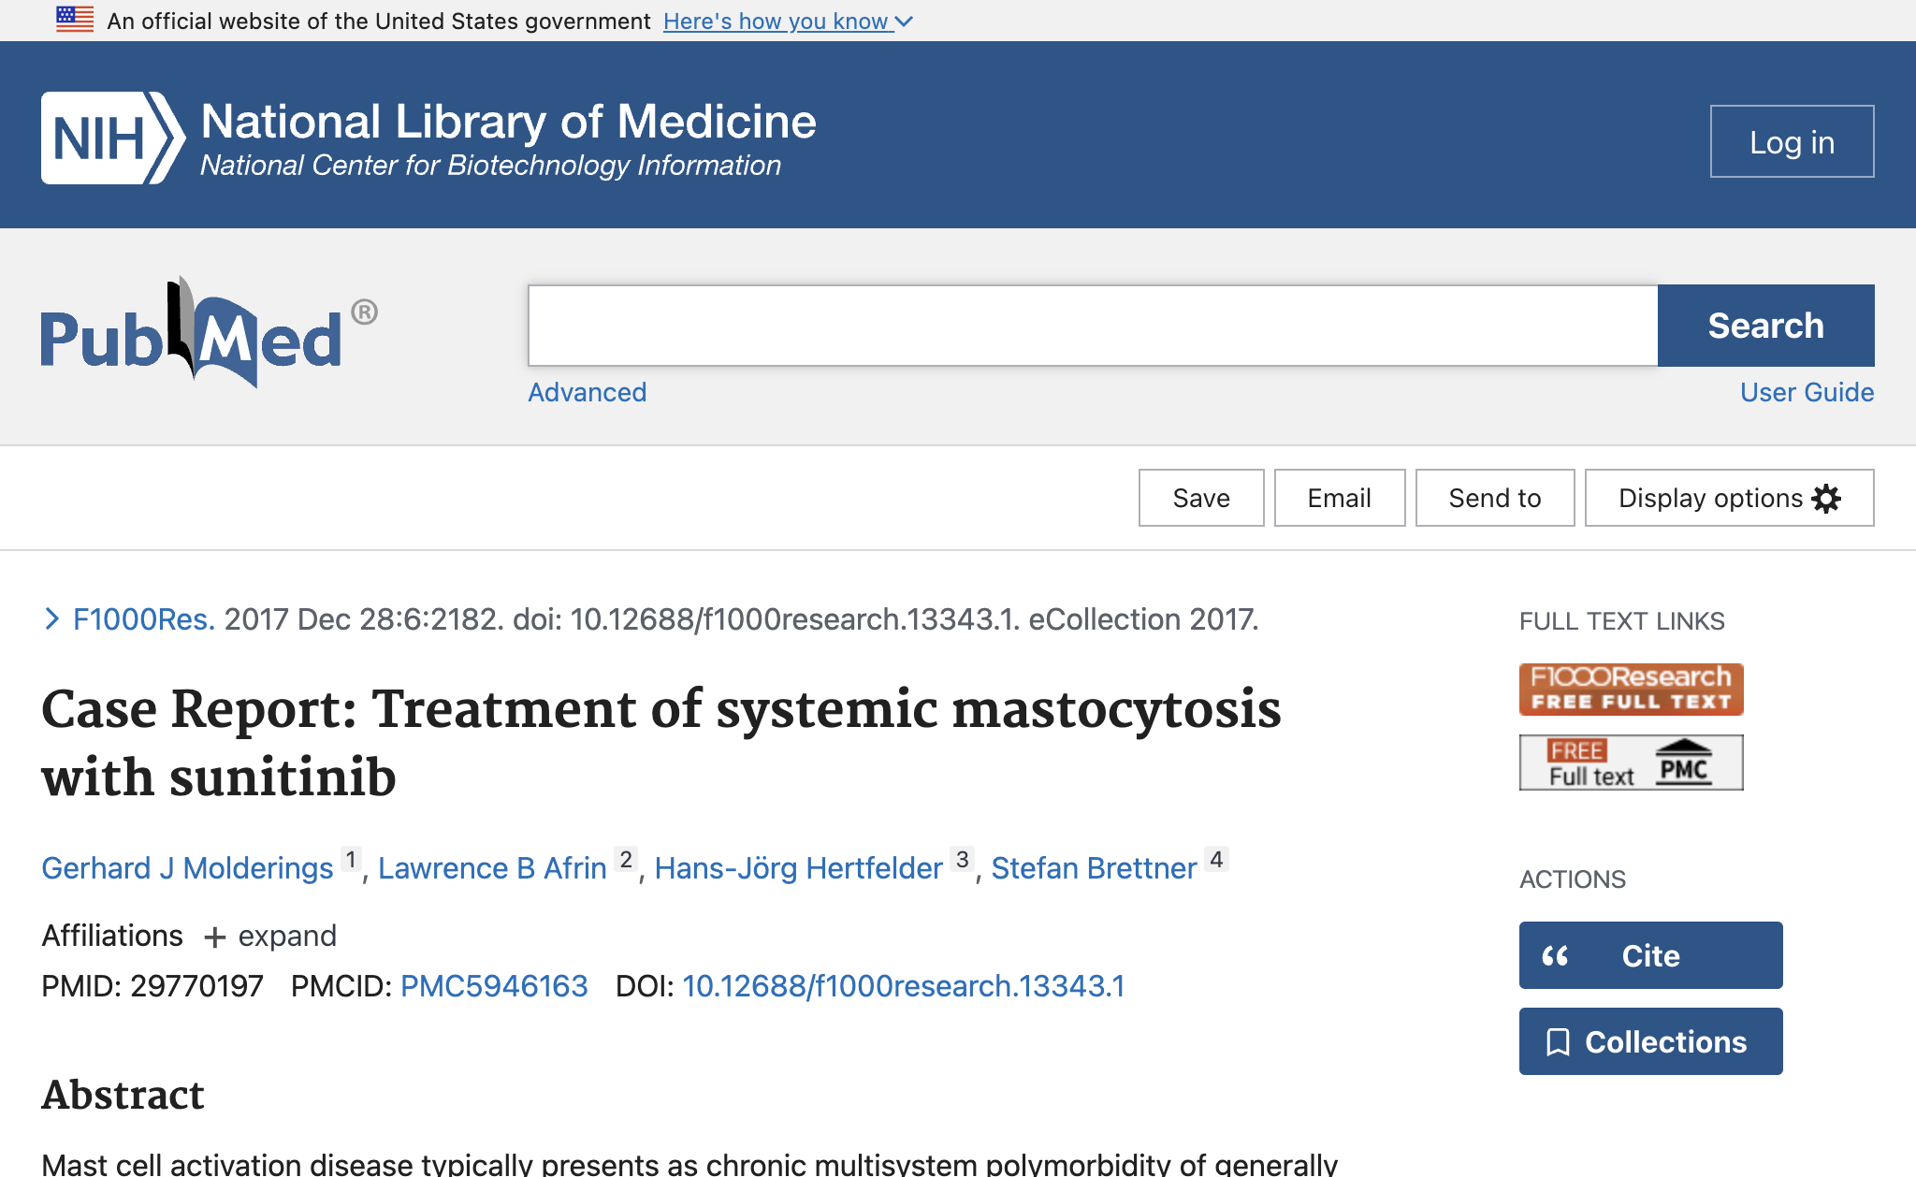The width and height of the screenshot is (1916, 1177).
Task: Click the bookmark icon on Collections
Action: [1558, 1041]
